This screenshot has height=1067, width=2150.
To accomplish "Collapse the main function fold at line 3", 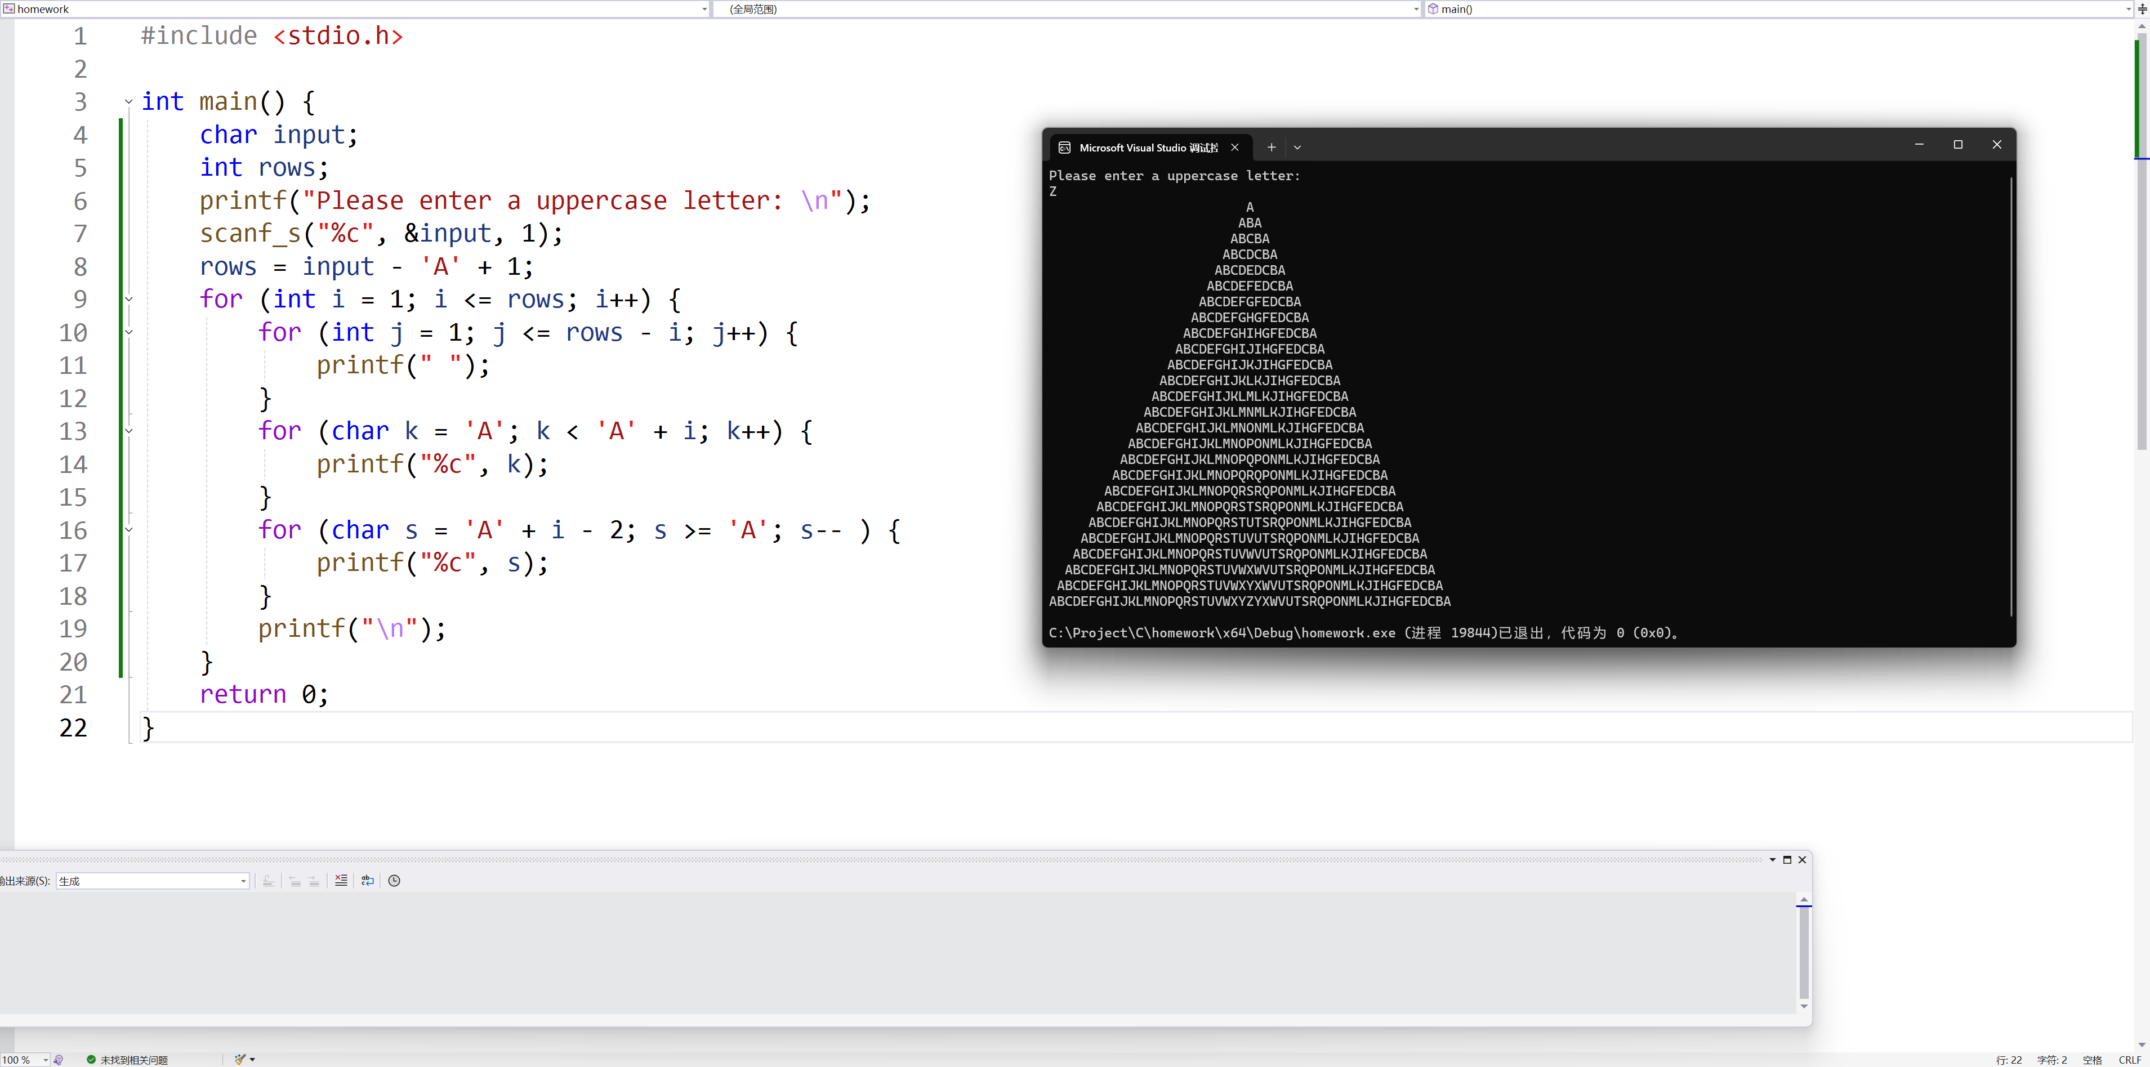I will pyautogui.click(x=128, y=102).
